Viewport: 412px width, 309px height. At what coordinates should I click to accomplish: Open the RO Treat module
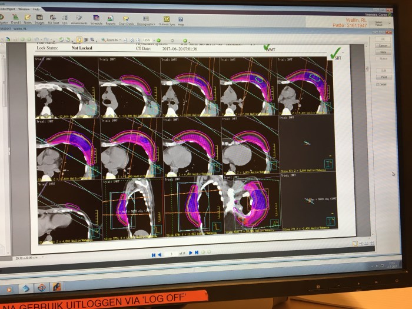tap(53, 19)
